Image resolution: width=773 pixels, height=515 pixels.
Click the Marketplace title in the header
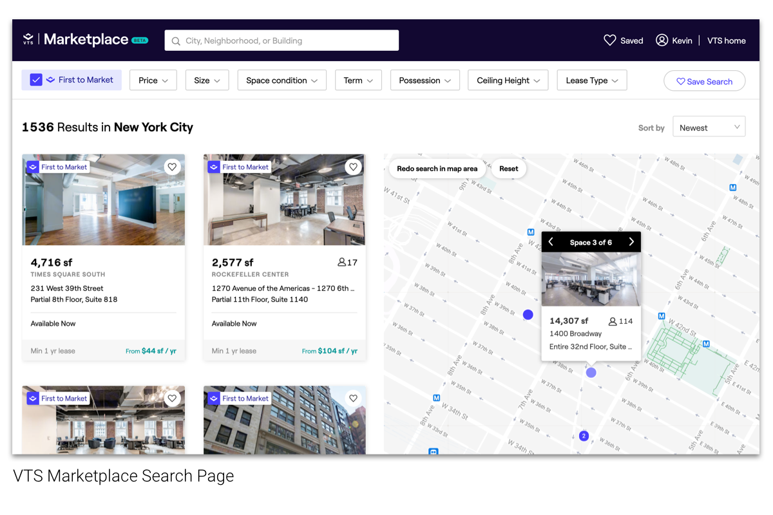point(86,39)
